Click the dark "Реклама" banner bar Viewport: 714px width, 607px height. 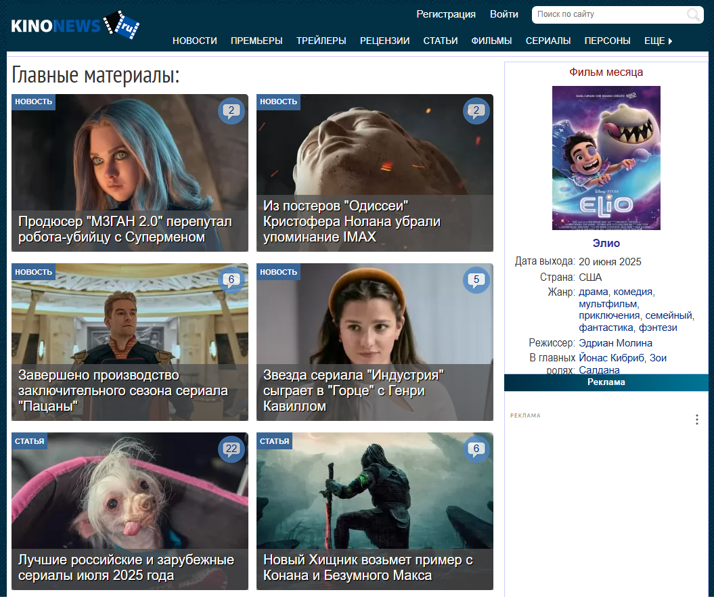[x=606, y=382]
